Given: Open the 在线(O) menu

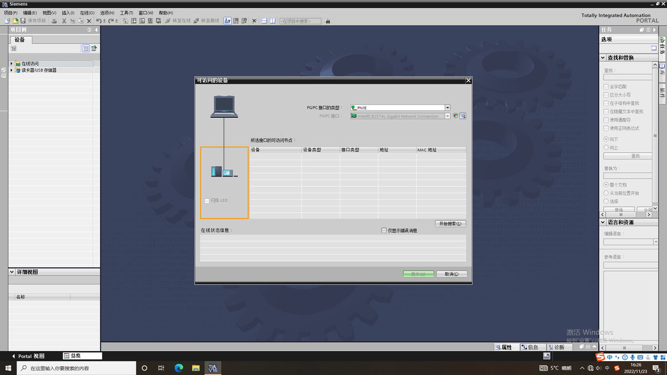Looking at the screenshot, I should 86,13.
